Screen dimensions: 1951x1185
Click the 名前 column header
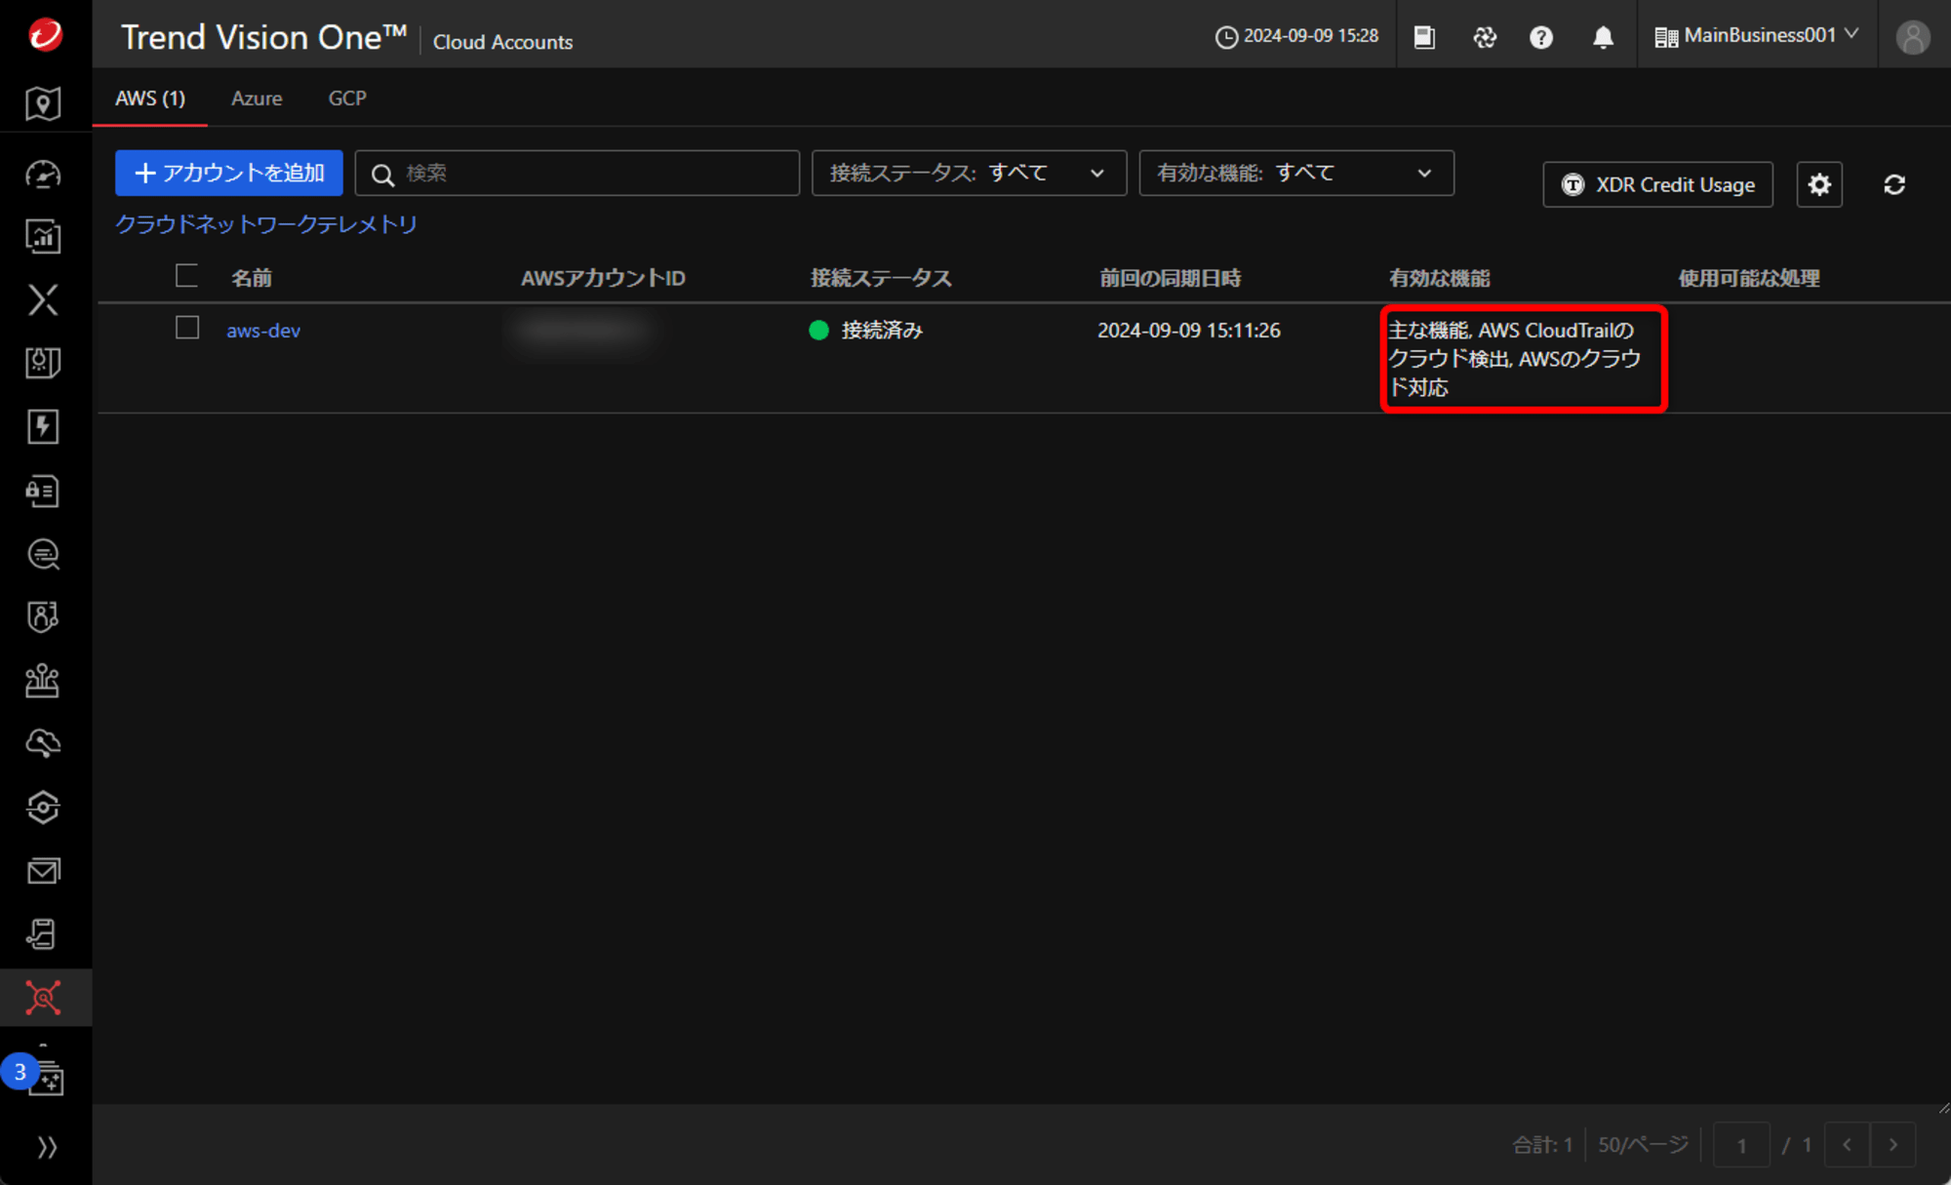coord(252,278)
